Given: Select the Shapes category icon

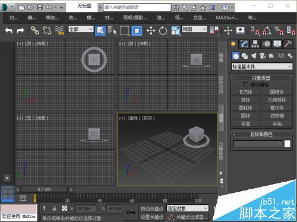Looking at the screenshot, I should 245,56.
